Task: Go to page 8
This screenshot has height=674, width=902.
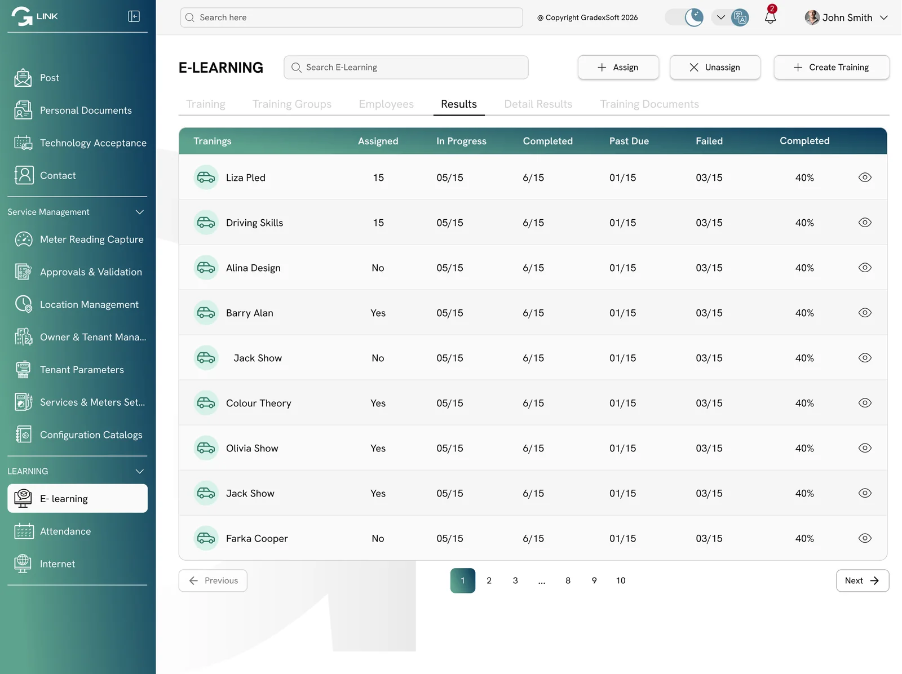Action: (x=568, y=580)
